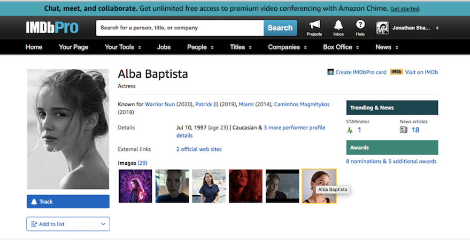Click the News articles newspaper icon
Viewport: 470px width, 240px height.
pyautogui.click(x=404, y=130)
